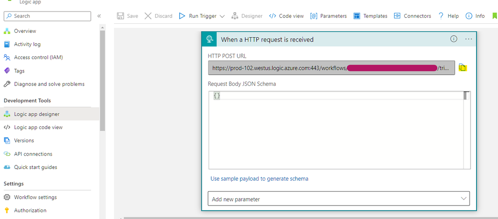This screenshot has height=219, width=498.
Task: Select Logic app designer menu item
Action: (x=49, y=114)
